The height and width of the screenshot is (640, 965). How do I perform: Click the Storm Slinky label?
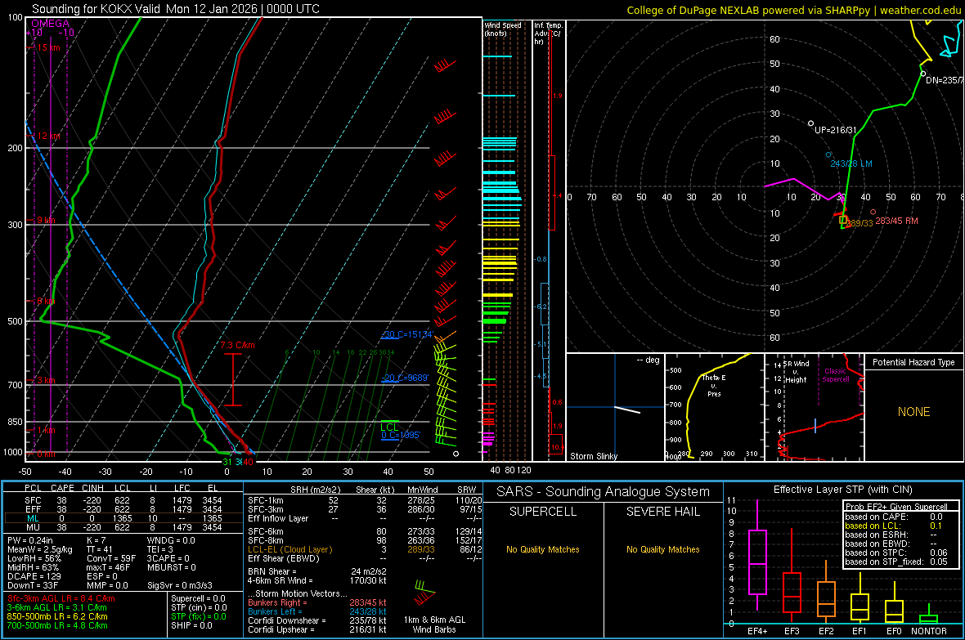point(593,456)
